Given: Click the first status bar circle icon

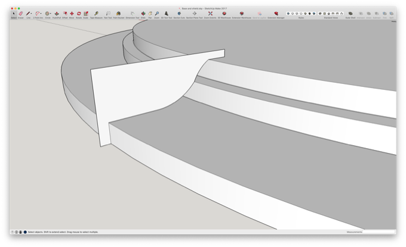Looking at the screenshot, I should 12,232.
